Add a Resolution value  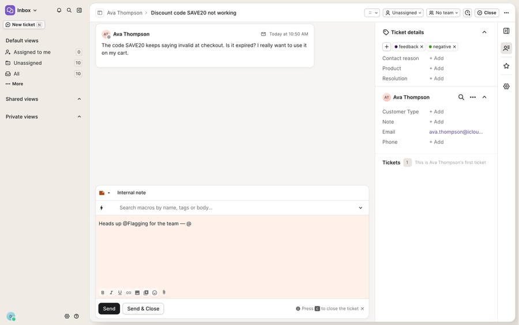(437, 79)
